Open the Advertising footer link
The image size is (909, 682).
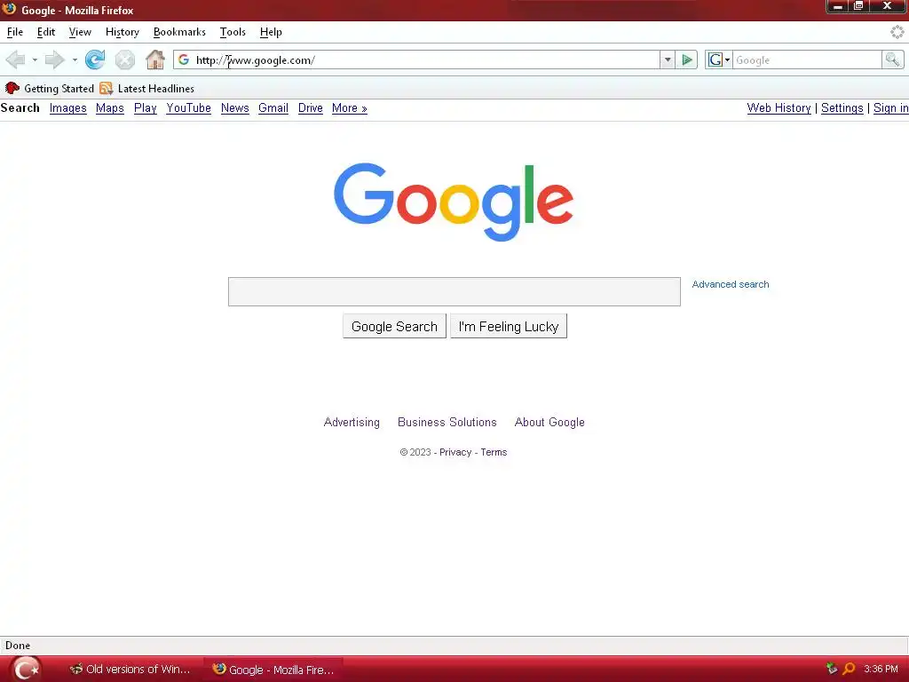click(352, 422)
